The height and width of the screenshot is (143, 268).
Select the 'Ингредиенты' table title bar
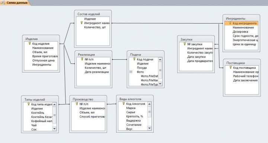click(241, 18)
